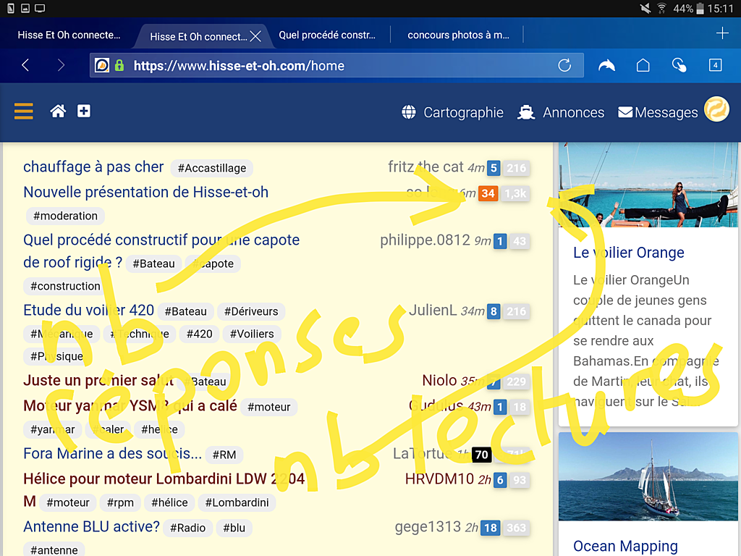Open a new browser tab with plus
The width and height of the screenshot is (741, 556).
coord(721,33)
